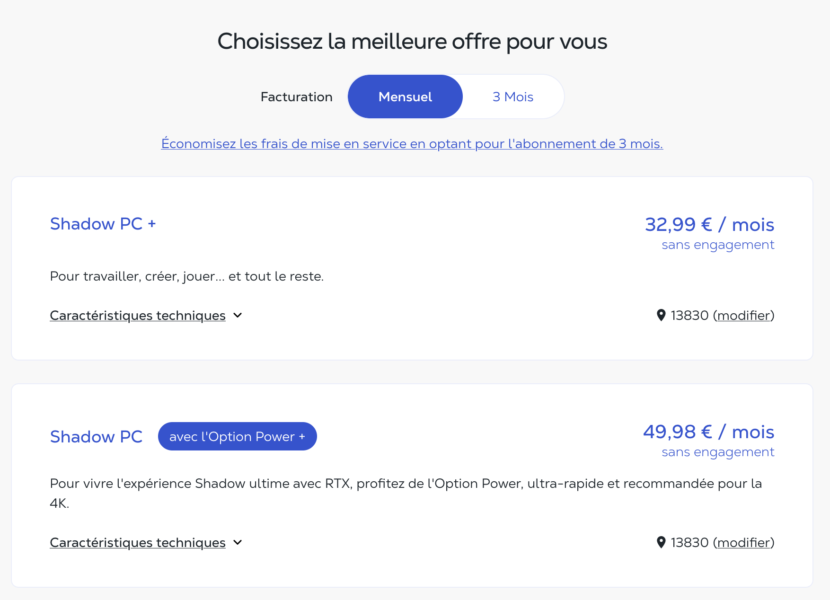Select the Mensuel billing option

(x=405, y=97)
